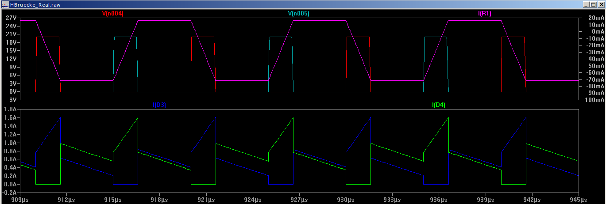Image resolution: width=606 pixels, height=204 pixels.
Task: Click the LTspice waveform window icon
Action: click(x=5, y=4)
